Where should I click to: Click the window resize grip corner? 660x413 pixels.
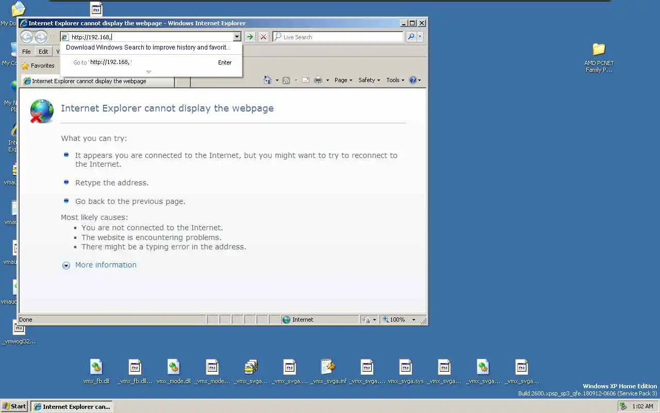(424, 321)
